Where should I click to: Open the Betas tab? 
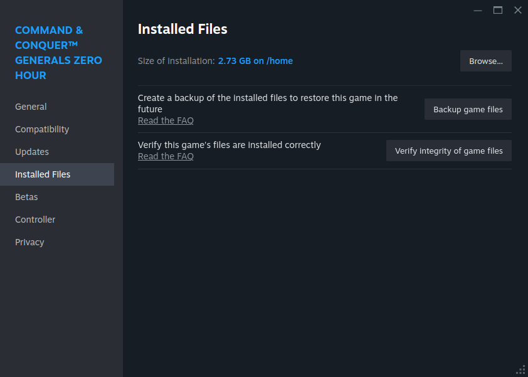pos(26,197)
